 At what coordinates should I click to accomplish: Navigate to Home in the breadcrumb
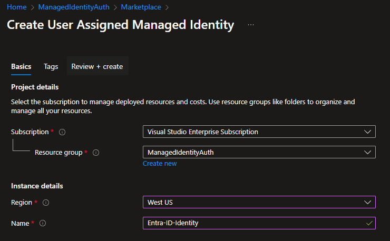(x=16, y=7)
